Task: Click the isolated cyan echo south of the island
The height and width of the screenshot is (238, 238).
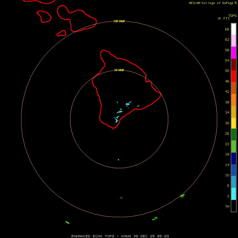Action: (118, 160)
